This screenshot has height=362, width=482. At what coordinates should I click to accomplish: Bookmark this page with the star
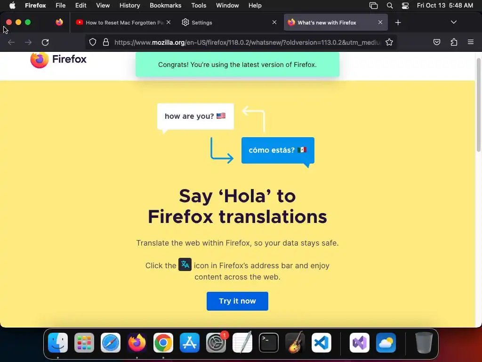(x=389, y=42)
